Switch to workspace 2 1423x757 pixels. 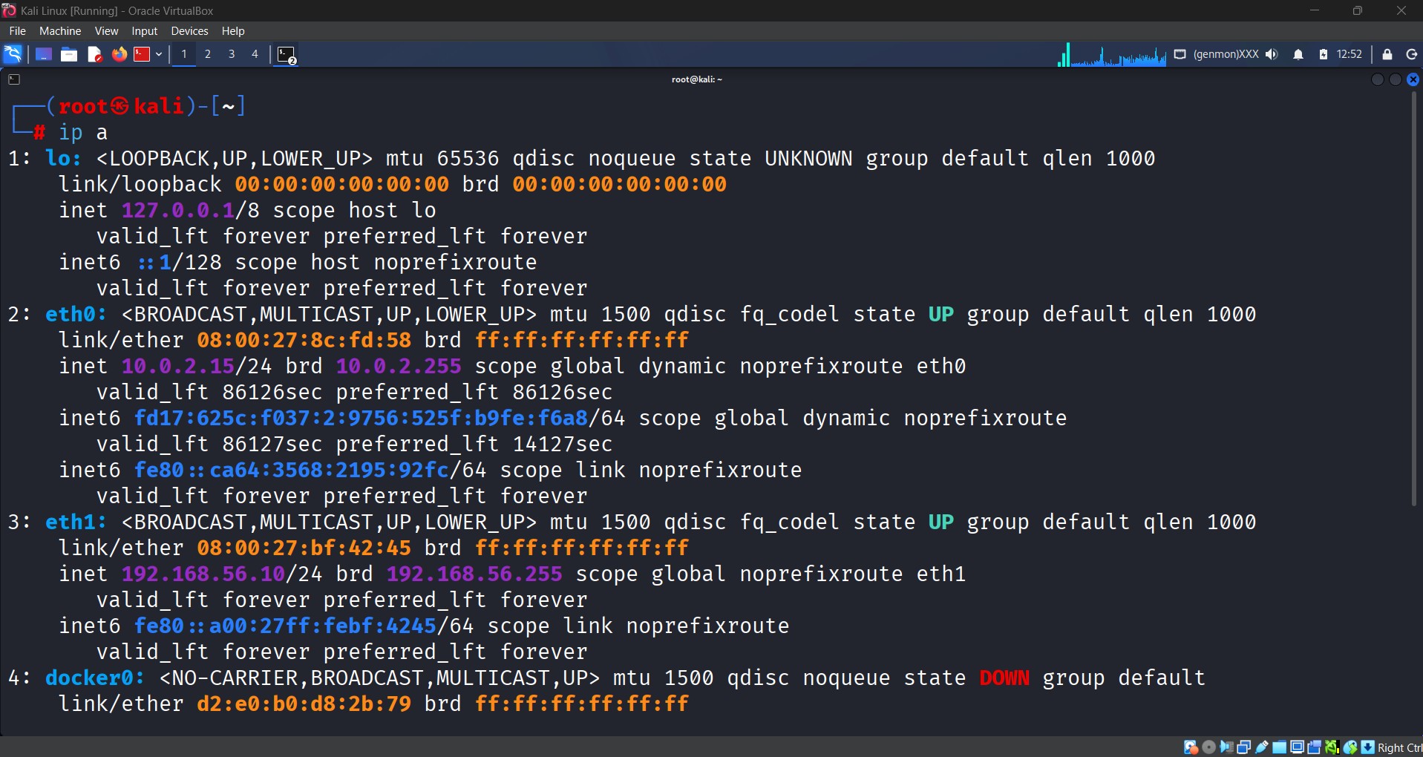point(208,54)
